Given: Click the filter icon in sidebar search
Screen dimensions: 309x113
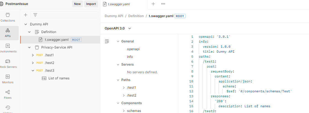Looking at the screenshot, I should [35, 15].
